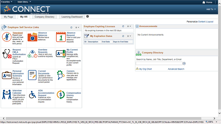Screen dimensions: 221x124
Task: Go to the Learning Dashboard tab
Action: (72, 17)
